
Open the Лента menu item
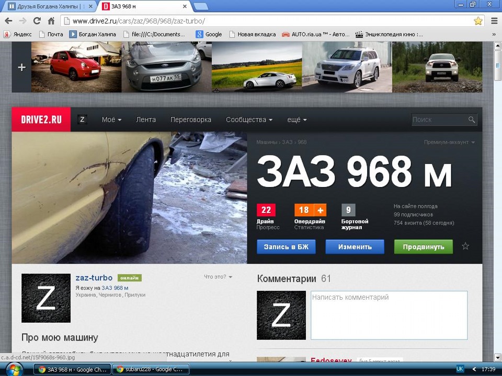pos(146,120)
